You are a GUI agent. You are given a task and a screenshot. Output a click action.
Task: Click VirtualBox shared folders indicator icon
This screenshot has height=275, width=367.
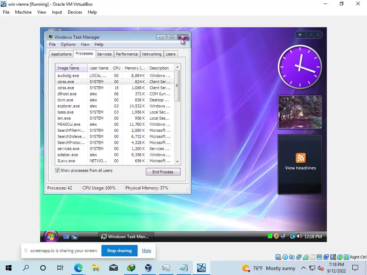pos(313,257)
